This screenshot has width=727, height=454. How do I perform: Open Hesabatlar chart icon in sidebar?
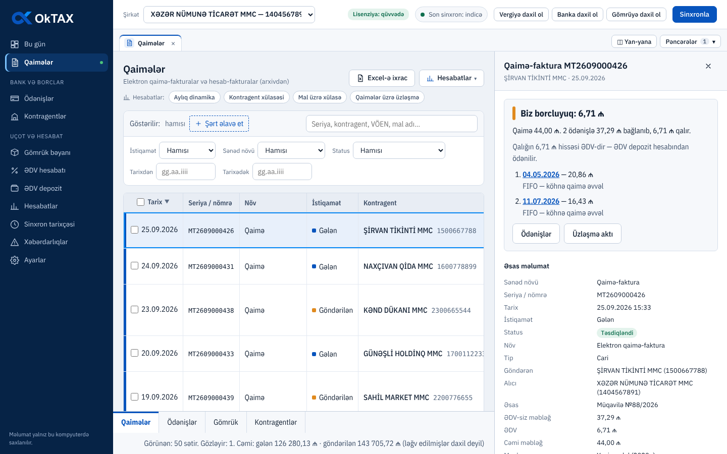[x=15, y=206]
